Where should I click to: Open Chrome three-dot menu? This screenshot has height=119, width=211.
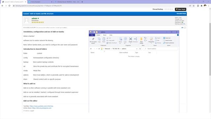[209, 6]
